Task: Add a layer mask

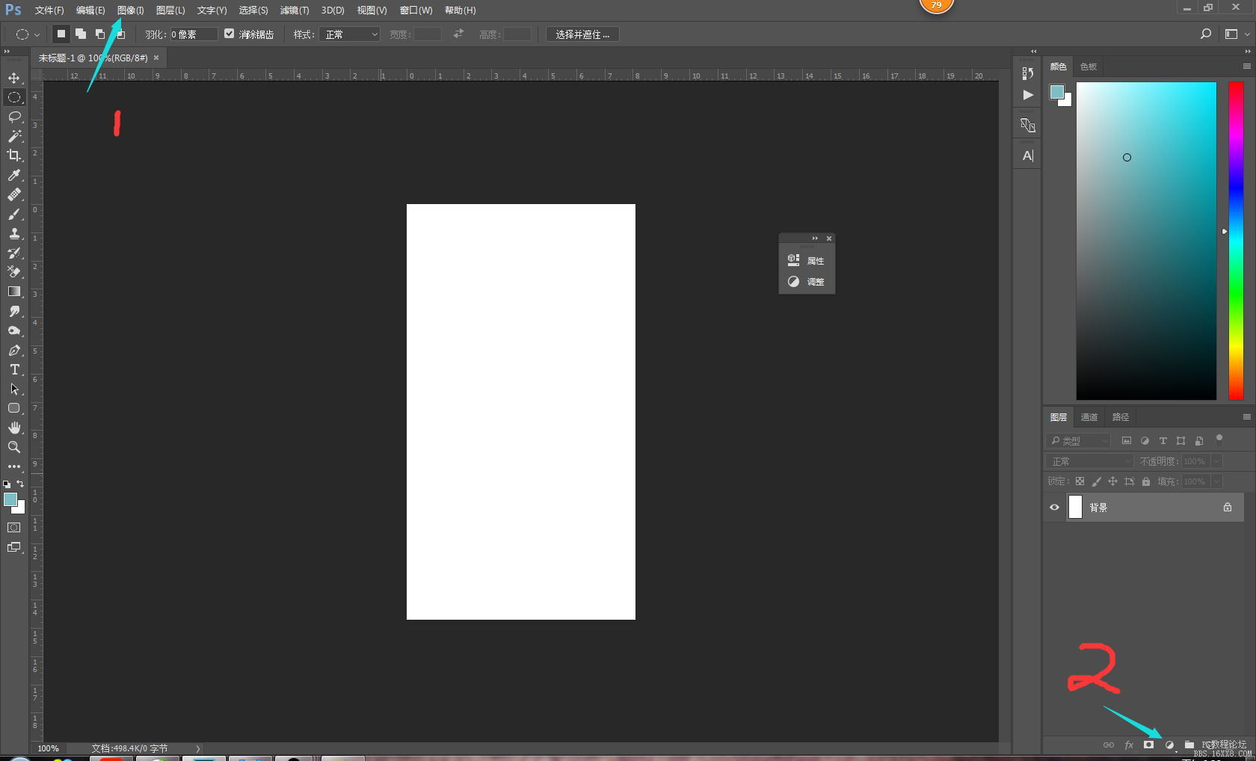Action: pyautogui.click(x=1149, y=745)
